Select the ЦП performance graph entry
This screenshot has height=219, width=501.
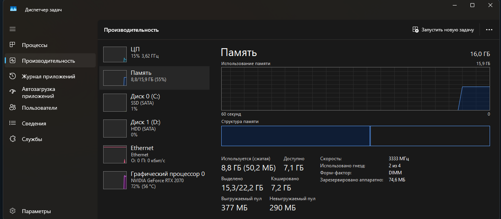coord(154,54)
